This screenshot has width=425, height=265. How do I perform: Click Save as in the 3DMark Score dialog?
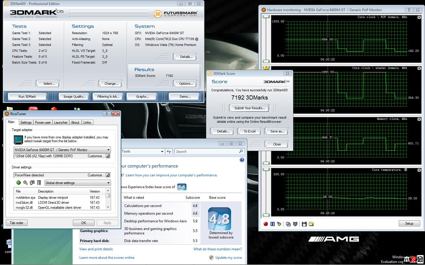(x=277, y=131)
